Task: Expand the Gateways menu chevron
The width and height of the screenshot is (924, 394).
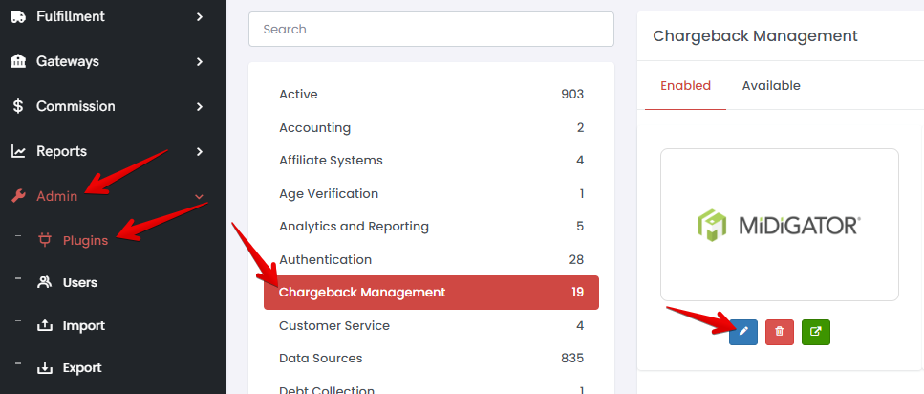Action: click(x=199, y=61)
